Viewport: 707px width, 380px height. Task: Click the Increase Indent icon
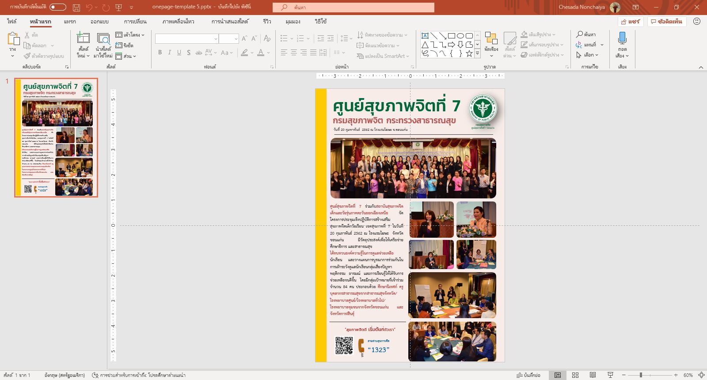pos(331,38)
